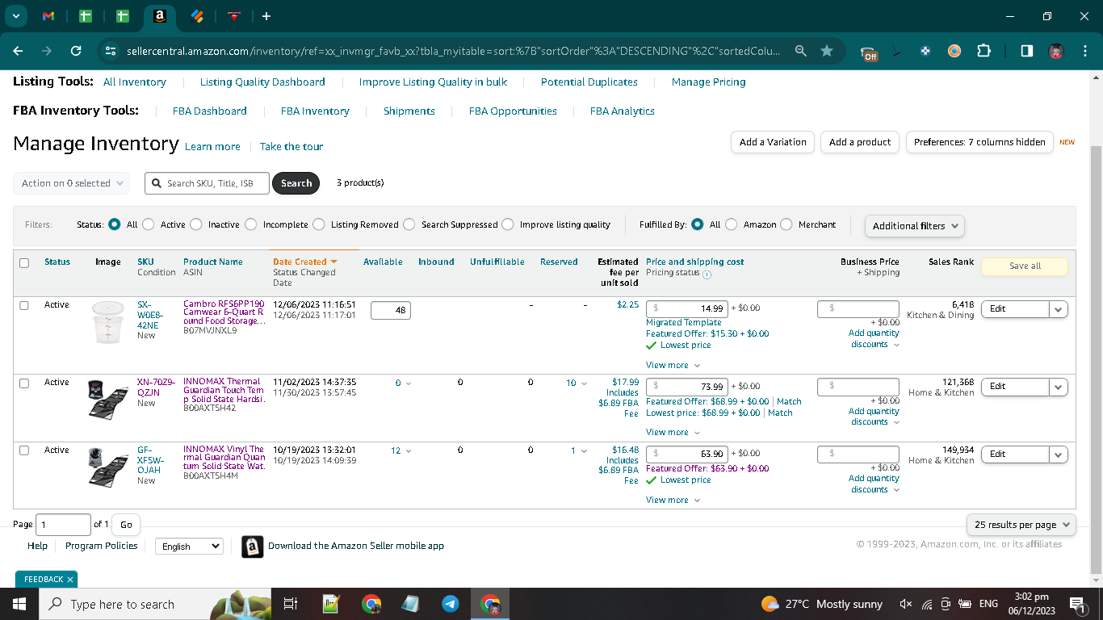
Task: Open Edit dropdown arrow for Cambro row
Action: pyautogui.click(x=1059, y=309)
